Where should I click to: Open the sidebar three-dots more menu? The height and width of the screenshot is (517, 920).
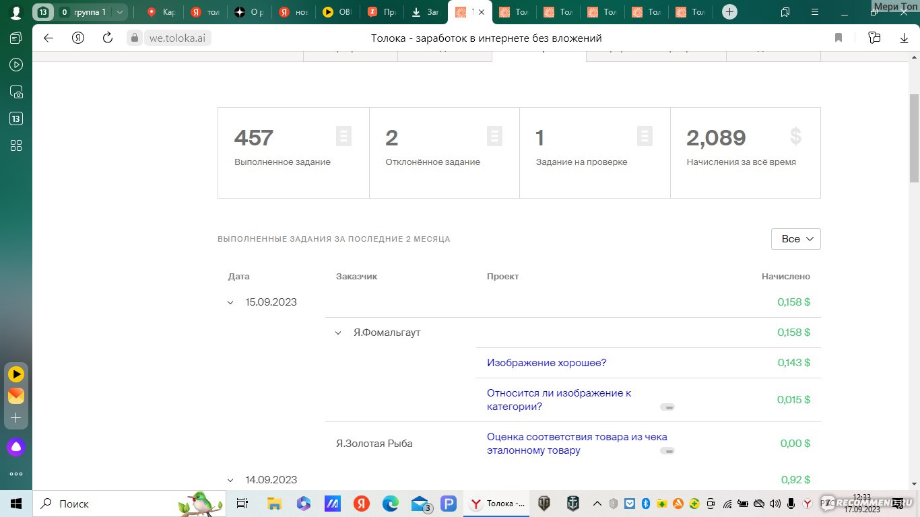pyautogui.click(x=16, y=474)
